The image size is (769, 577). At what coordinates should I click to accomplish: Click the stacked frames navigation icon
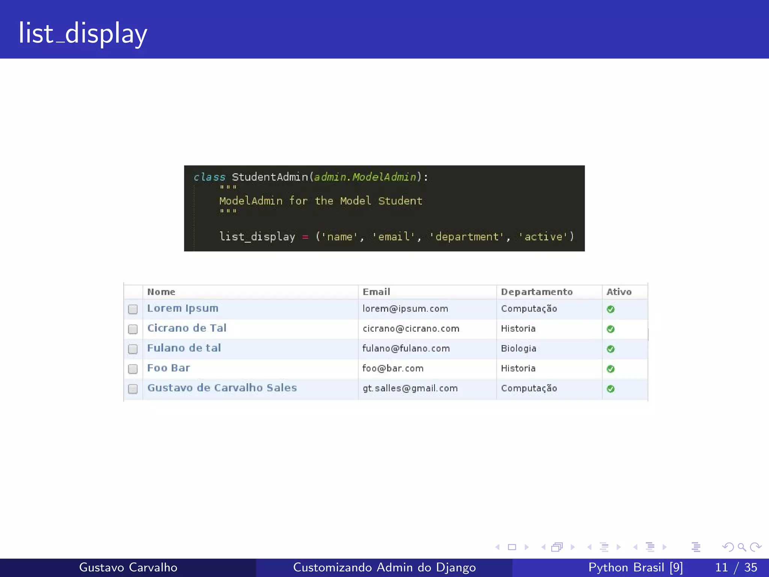pos(557,547)
